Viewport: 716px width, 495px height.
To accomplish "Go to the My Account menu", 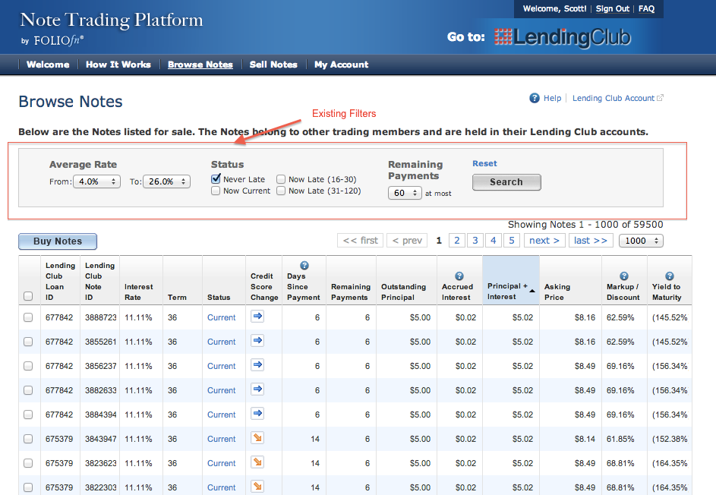I will coord(341,65).
